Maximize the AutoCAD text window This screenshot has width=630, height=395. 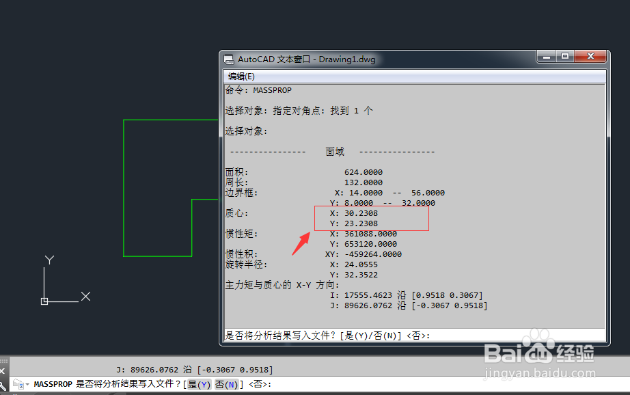point(565,57)
